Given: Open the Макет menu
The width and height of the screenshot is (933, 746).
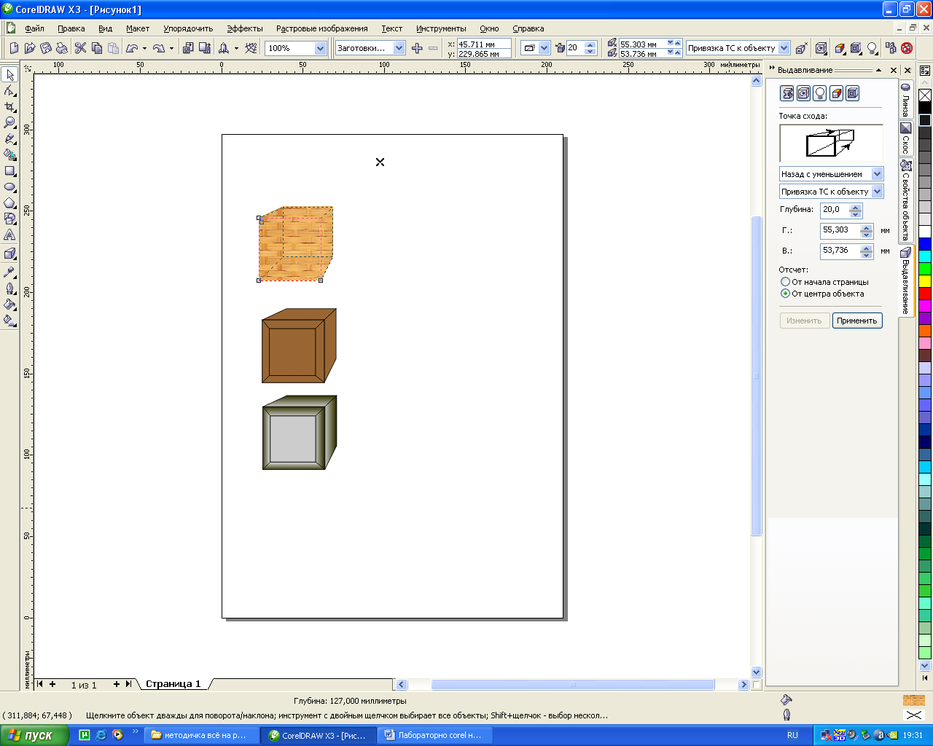Looking at the screenshot, I should 138,28.
